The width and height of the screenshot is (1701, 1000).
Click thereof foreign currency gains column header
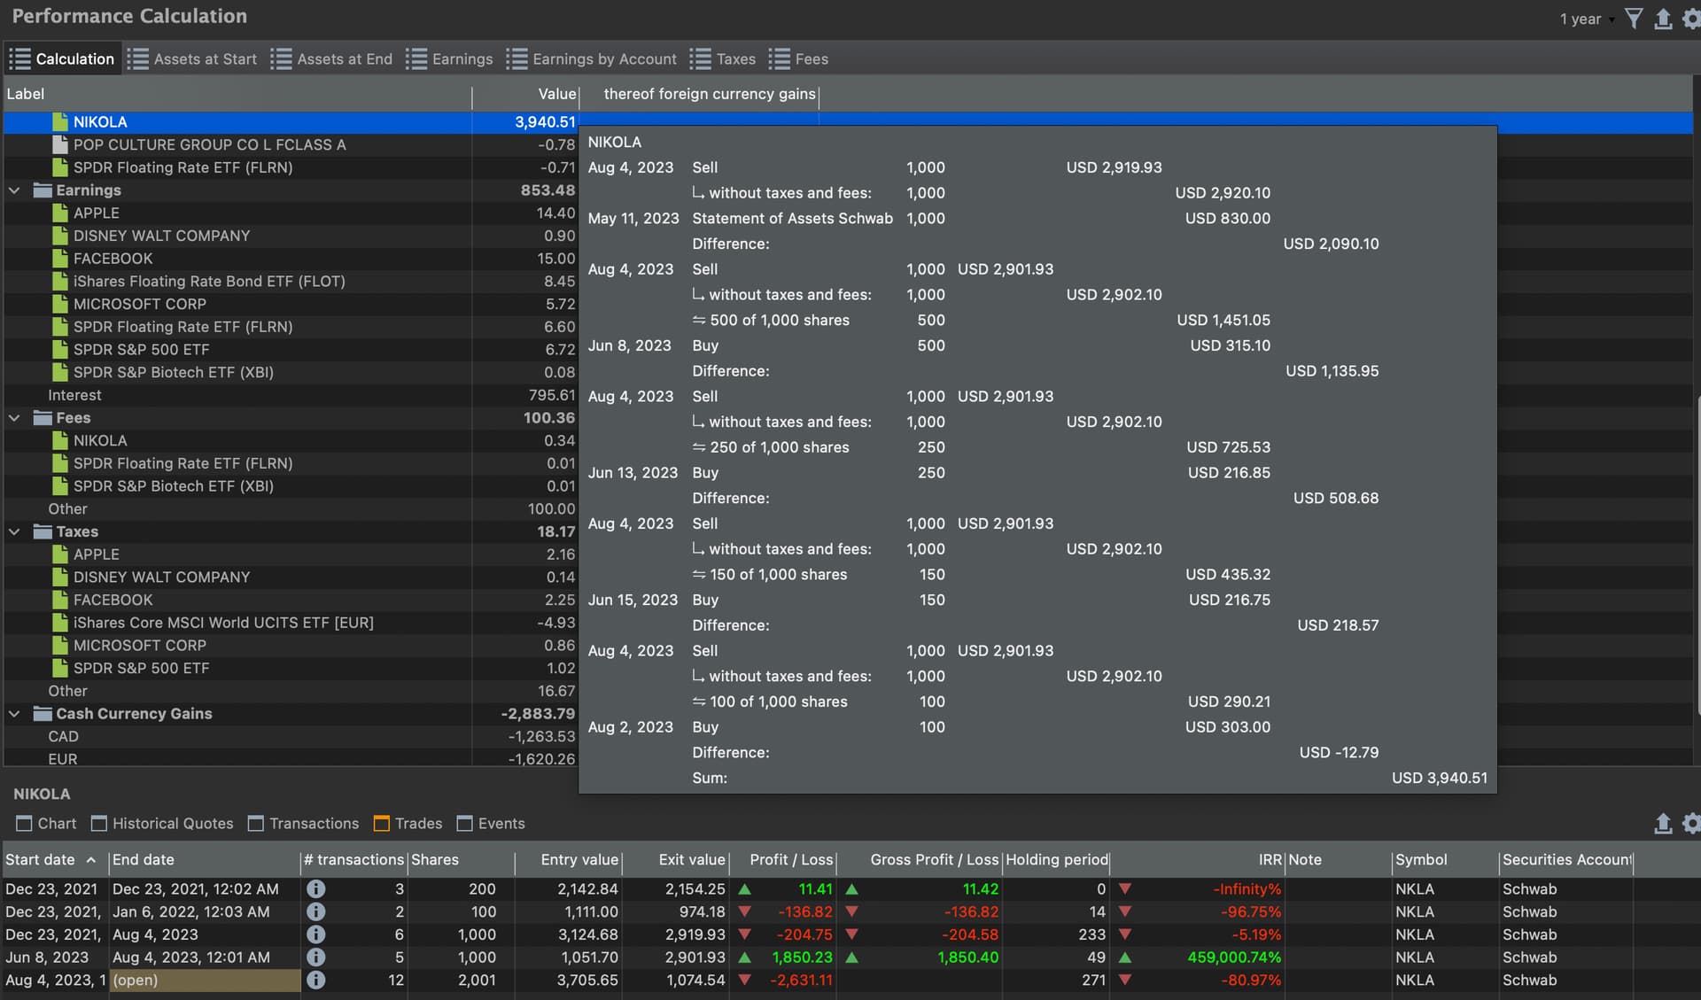pos(700,94)
